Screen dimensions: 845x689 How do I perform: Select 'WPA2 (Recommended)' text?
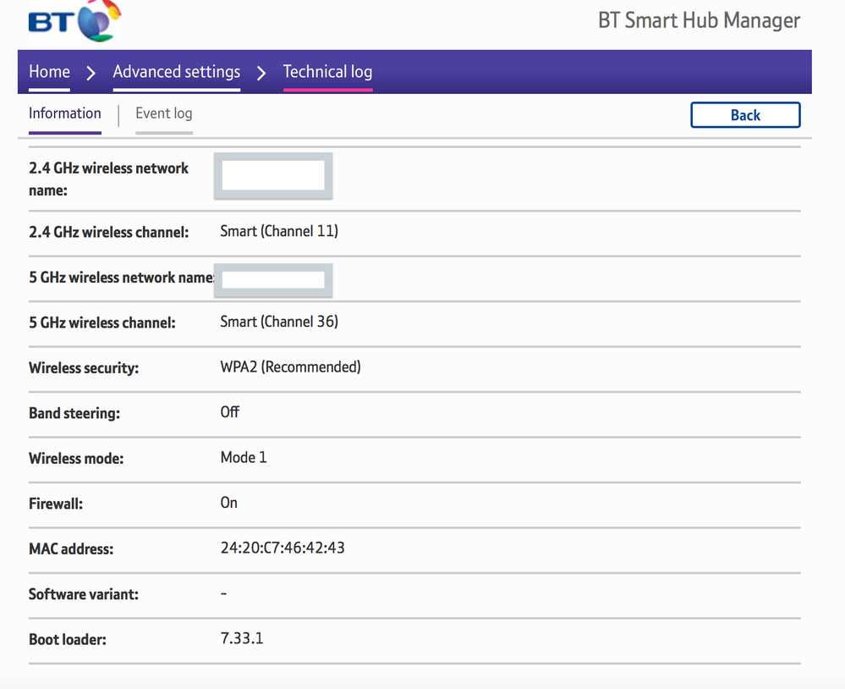[x=290, y=367]
